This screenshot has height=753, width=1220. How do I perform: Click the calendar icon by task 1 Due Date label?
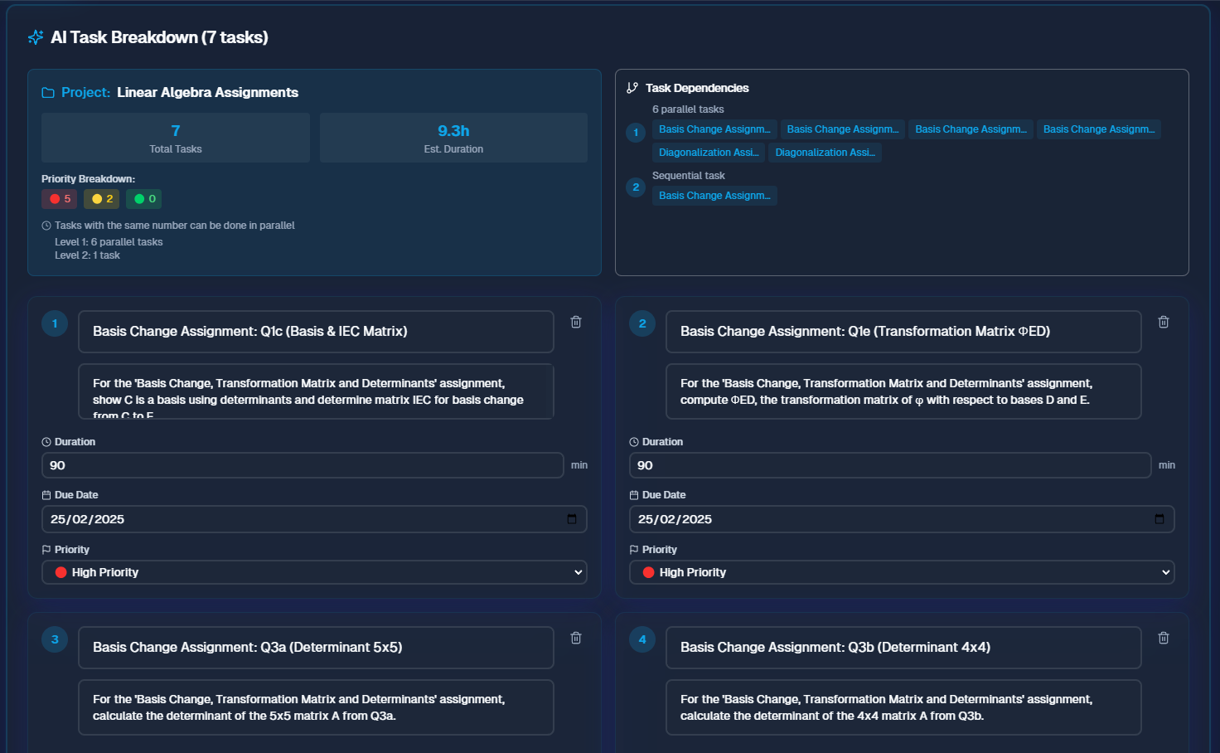pos(46,495)
